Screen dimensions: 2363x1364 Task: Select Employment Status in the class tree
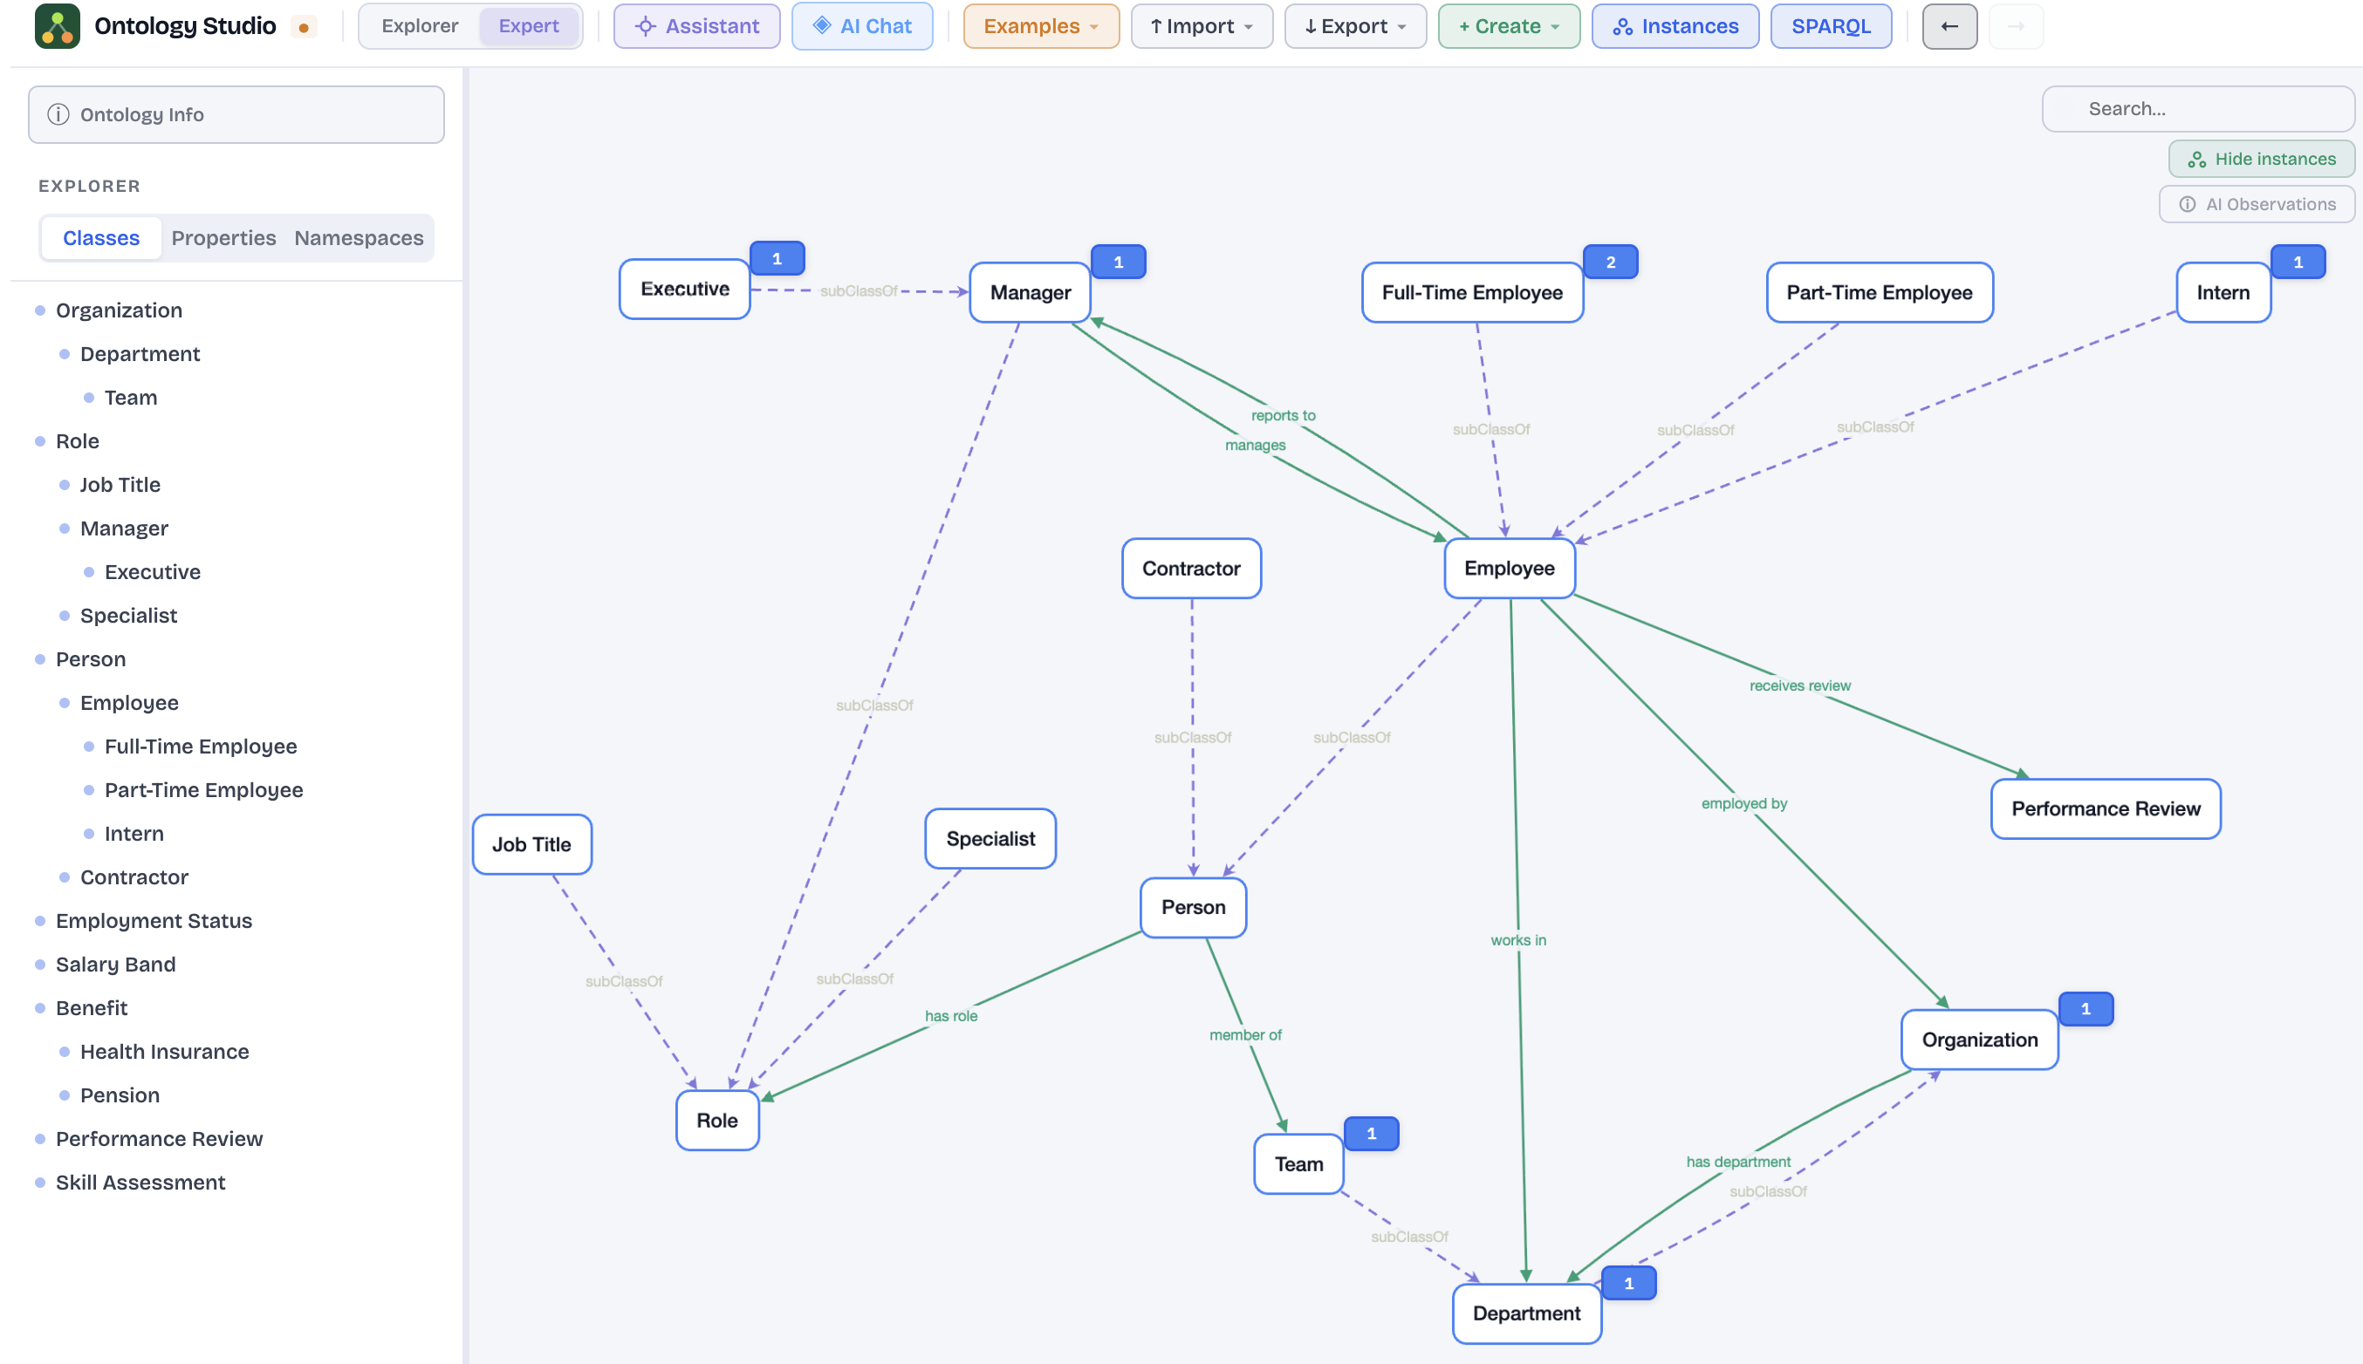click(154, 921)
